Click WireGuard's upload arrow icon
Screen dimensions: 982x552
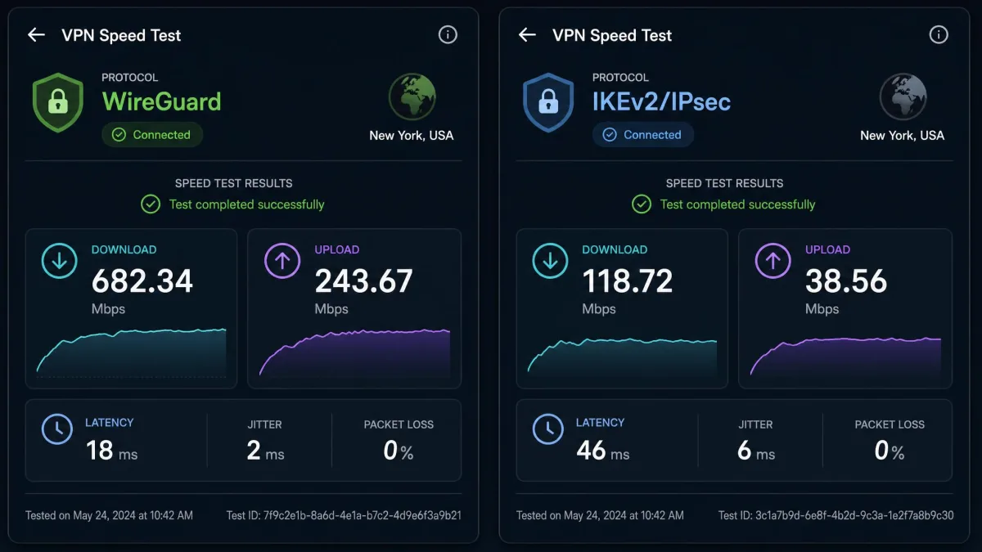tap(282, 262)
